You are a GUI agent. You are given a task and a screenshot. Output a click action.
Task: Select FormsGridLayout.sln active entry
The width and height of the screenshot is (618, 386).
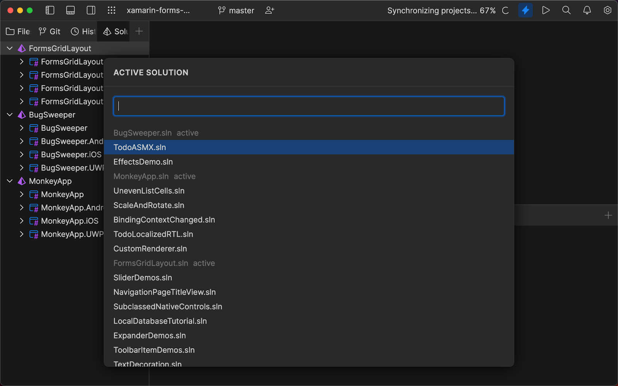(x=309, y=263)
